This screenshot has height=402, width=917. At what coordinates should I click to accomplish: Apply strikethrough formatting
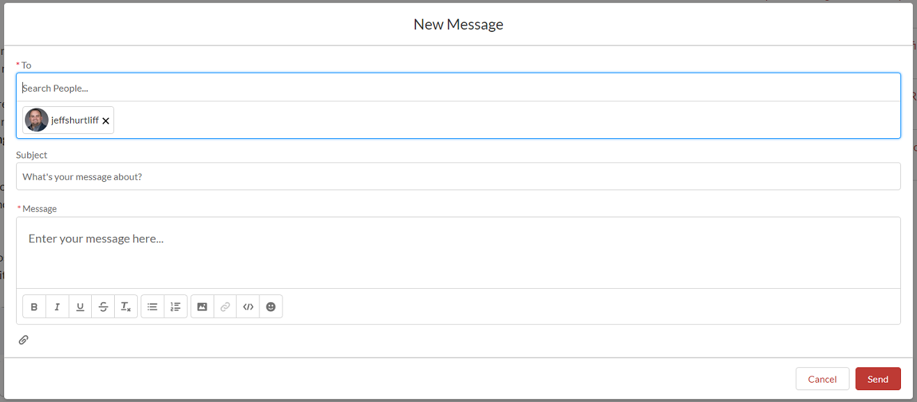point(103,306)
